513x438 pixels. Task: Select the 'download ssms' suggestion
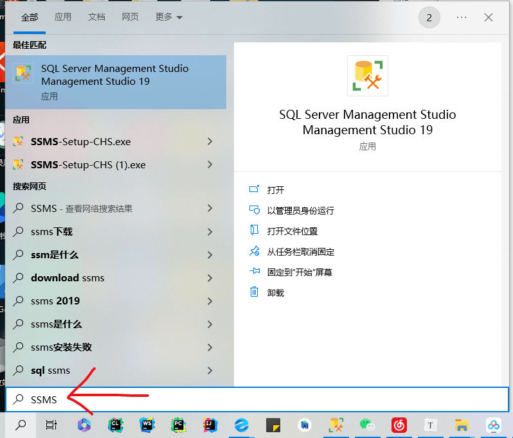(116, 278)
